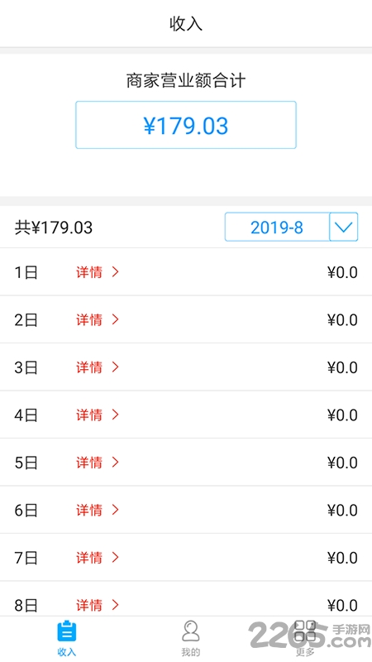
Task: Select the 5日 row amount ¥0.0
Action: coord(342,463)
